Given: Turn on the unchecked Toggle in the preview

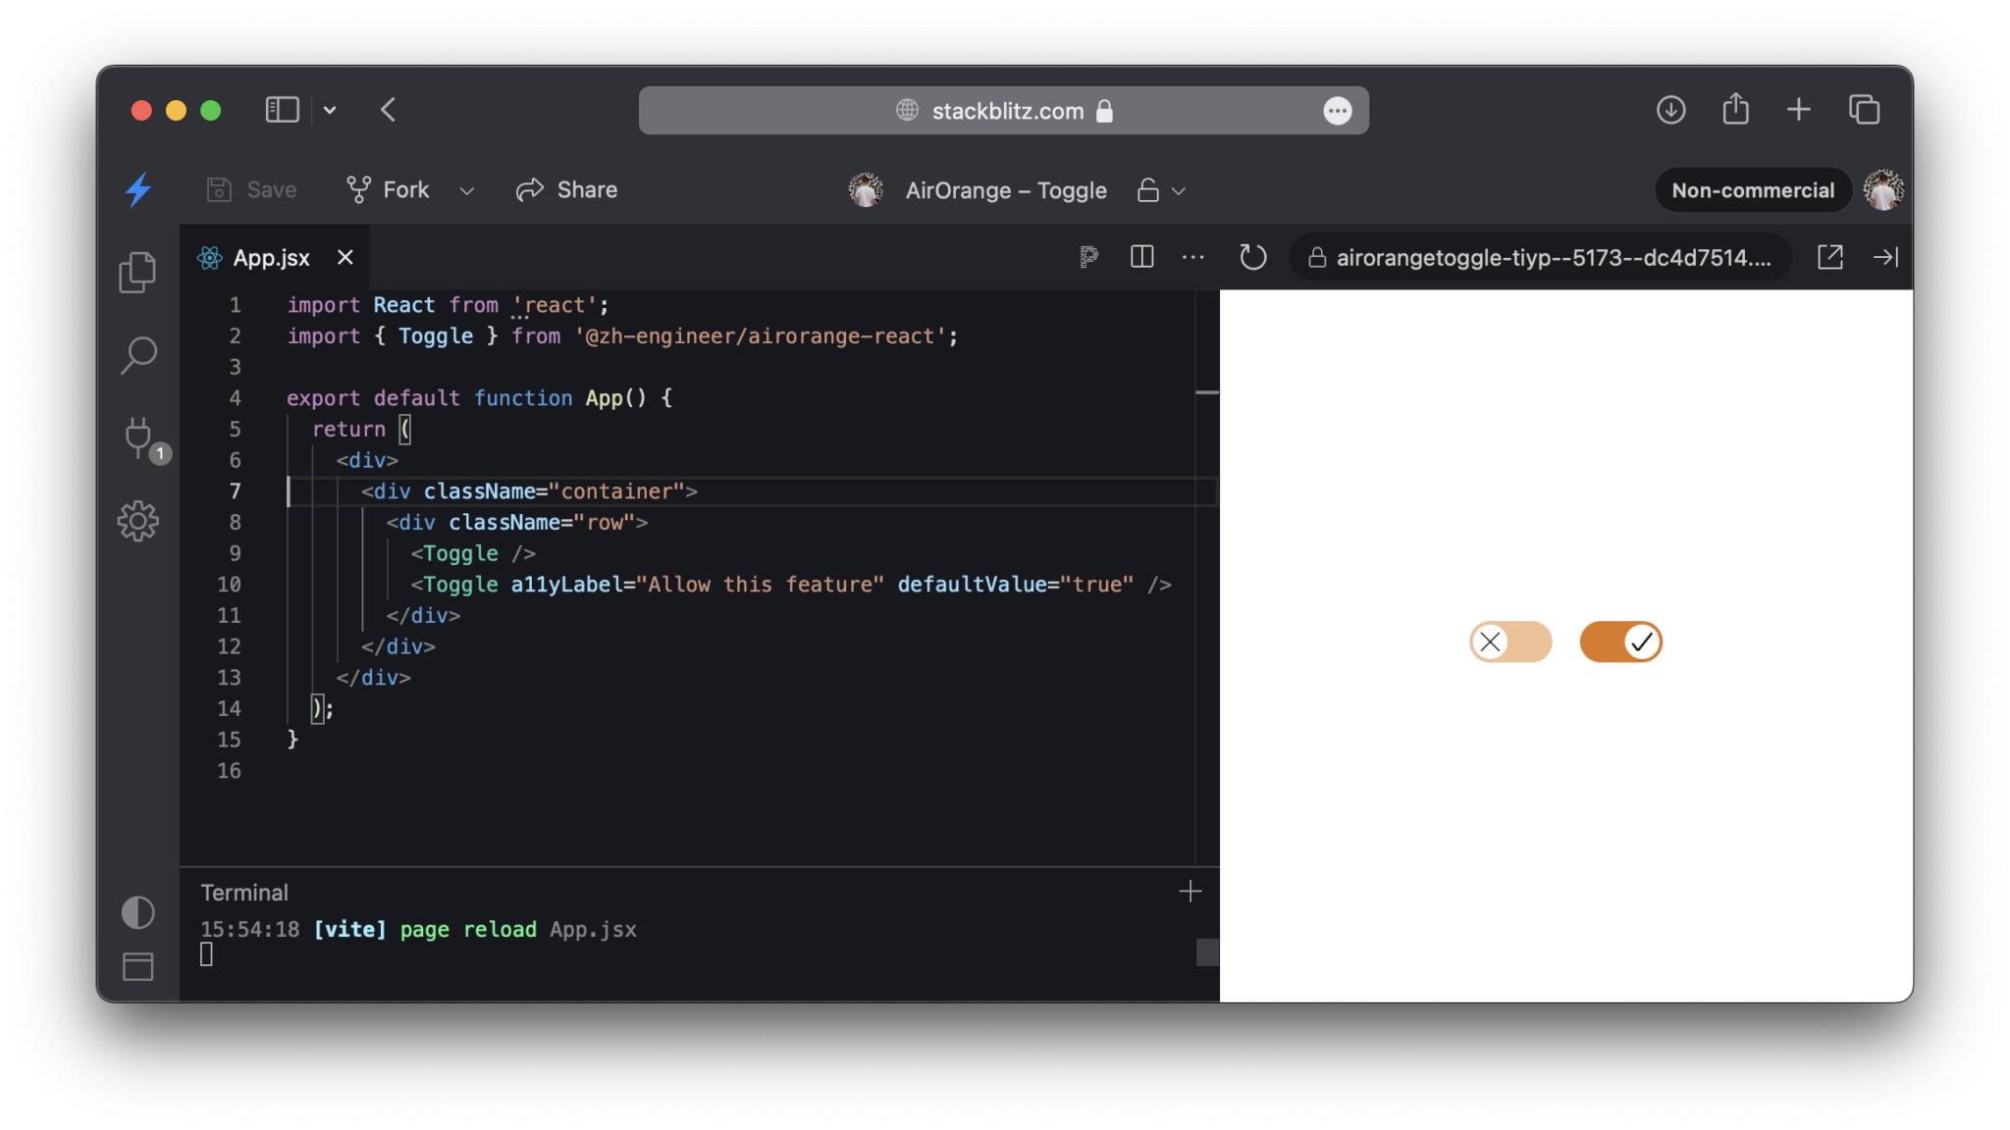Looking at the screenshot, I should (1509, 642).
